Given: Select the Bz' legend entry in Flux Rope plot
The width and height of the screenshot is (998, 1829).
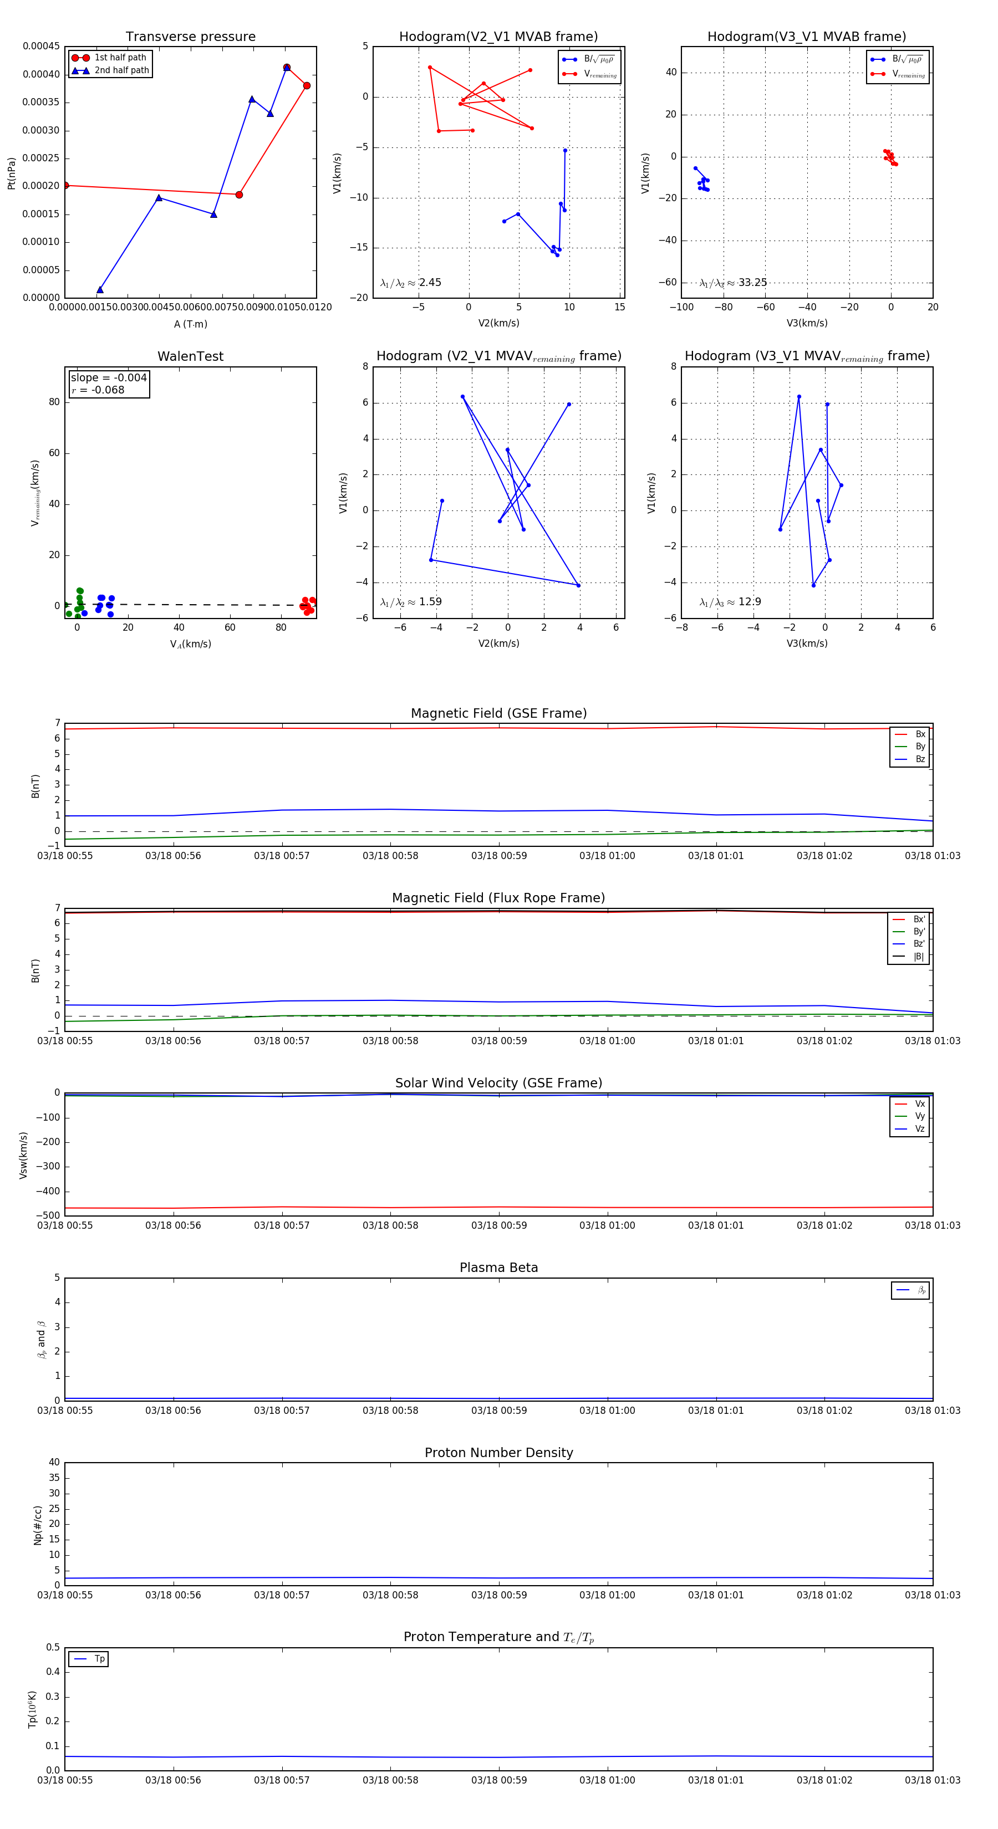Looking at the screenshot, I should click(909, 944).
